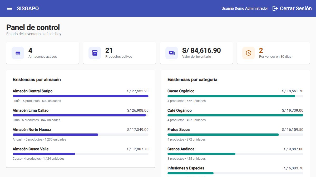This screenshot has height=177, width=316.
Task: Click Usuario Demo Administrador label
Action: point(245,8)
